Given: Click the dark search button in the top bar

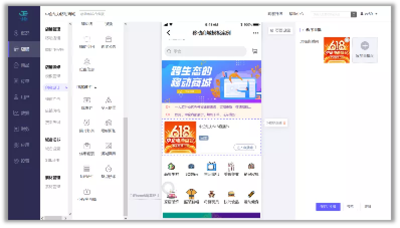Looking at the screenshot, I should [x=354, y=14].
